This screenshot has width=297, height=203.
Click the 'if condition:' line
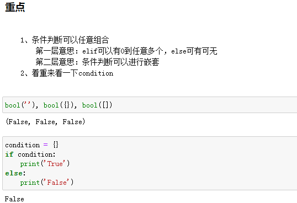[30, 154]
